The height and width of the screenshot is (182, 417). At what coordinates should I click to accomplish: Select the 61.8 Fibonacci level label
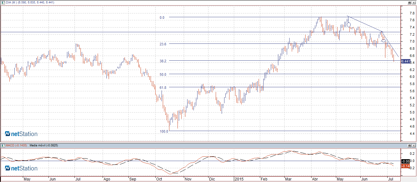(x=162, y=88)
